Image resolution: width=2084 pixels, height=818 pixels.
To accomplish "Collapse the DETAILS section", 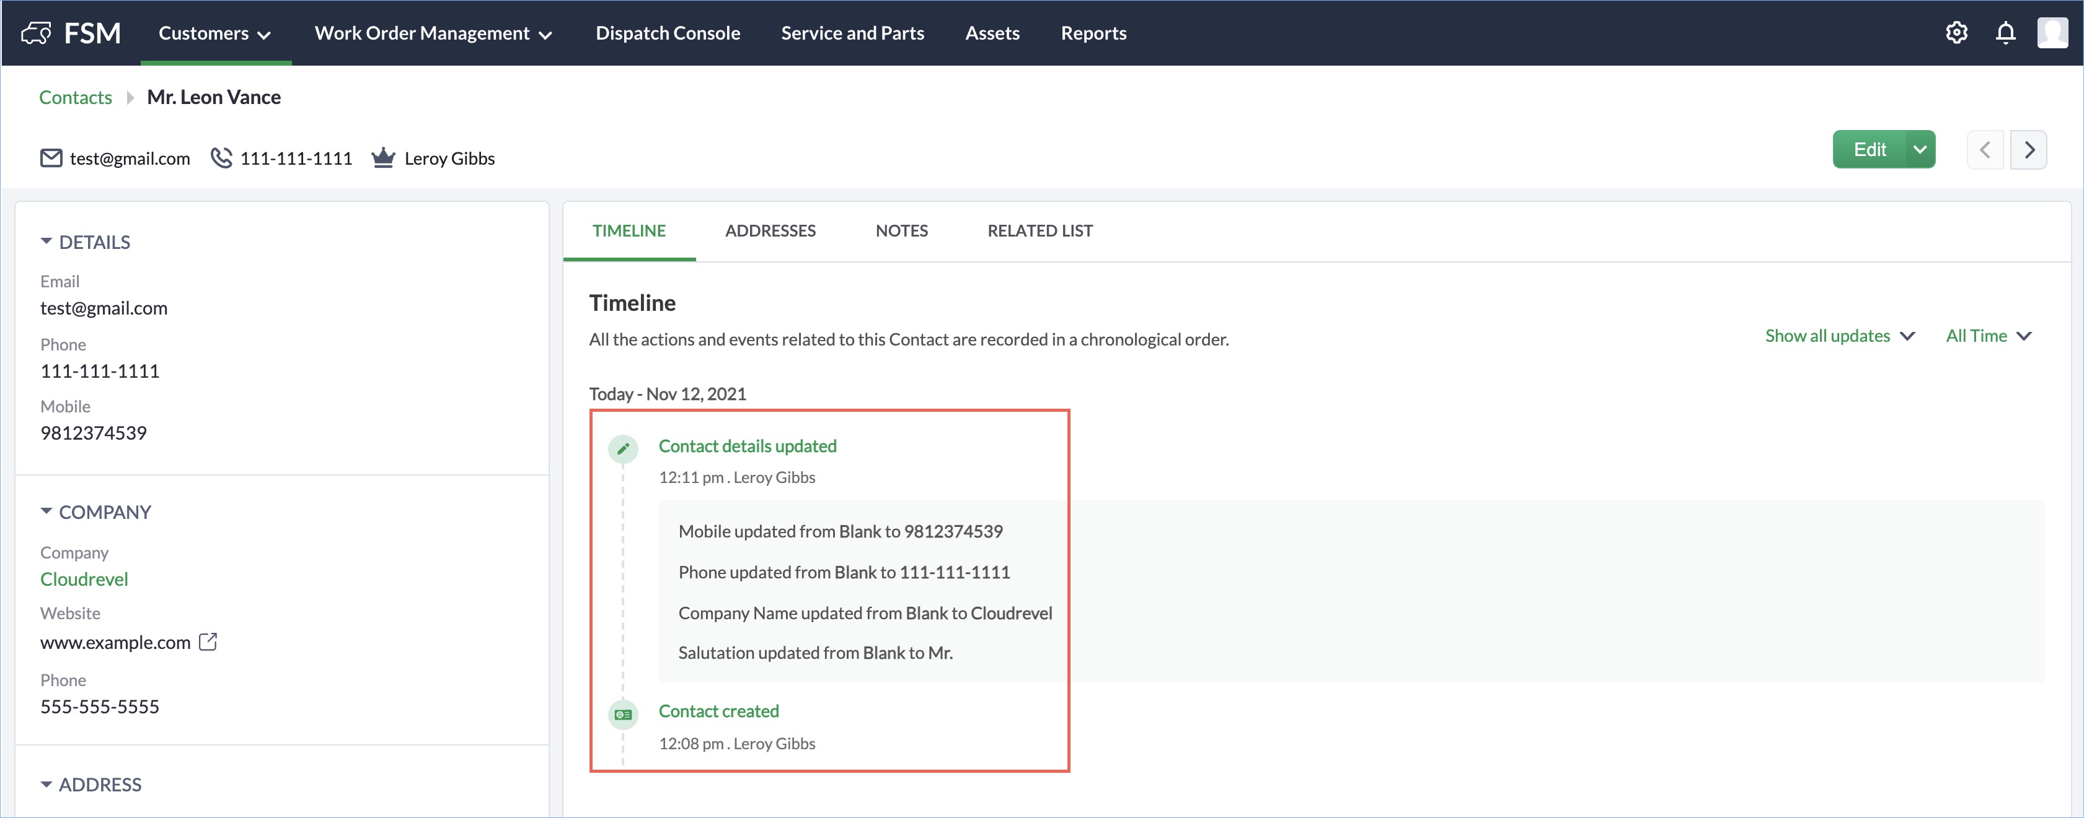I will [x=46, y=241].
